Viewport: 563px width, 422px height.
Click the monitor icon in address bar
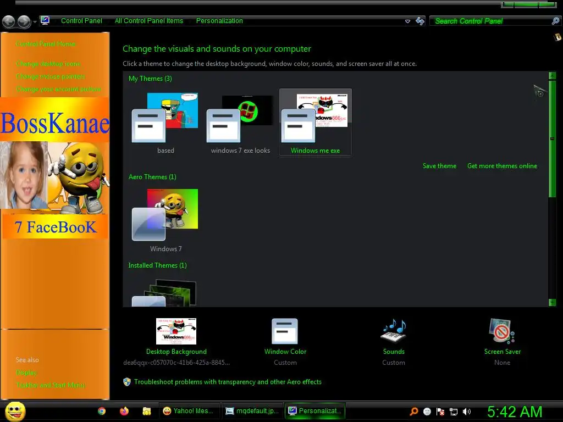[x=45, y=20]
